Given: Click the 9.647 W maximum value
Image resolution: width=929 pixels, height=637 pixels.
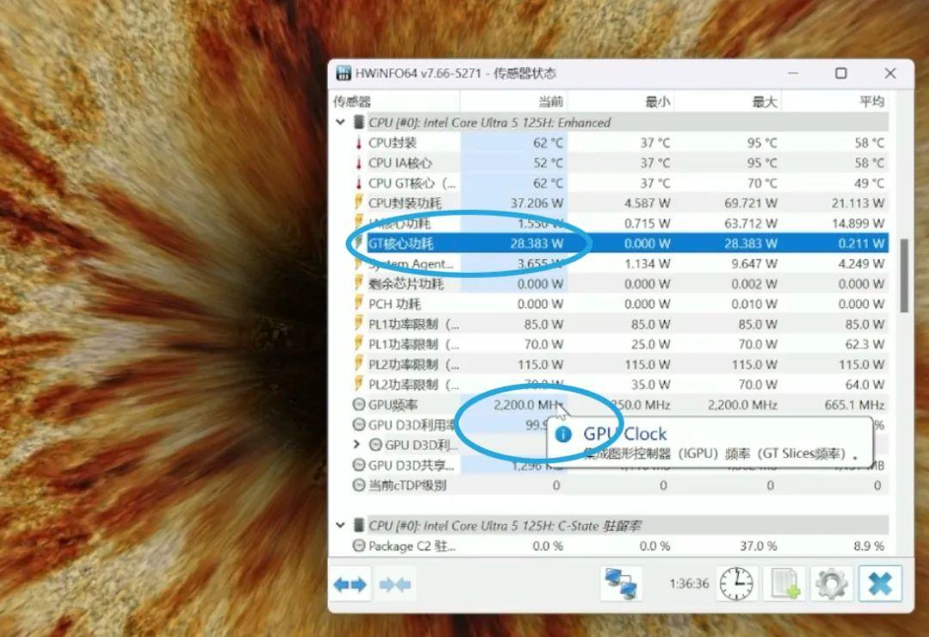Looking at the screenshot, I should tap(754, 263).
